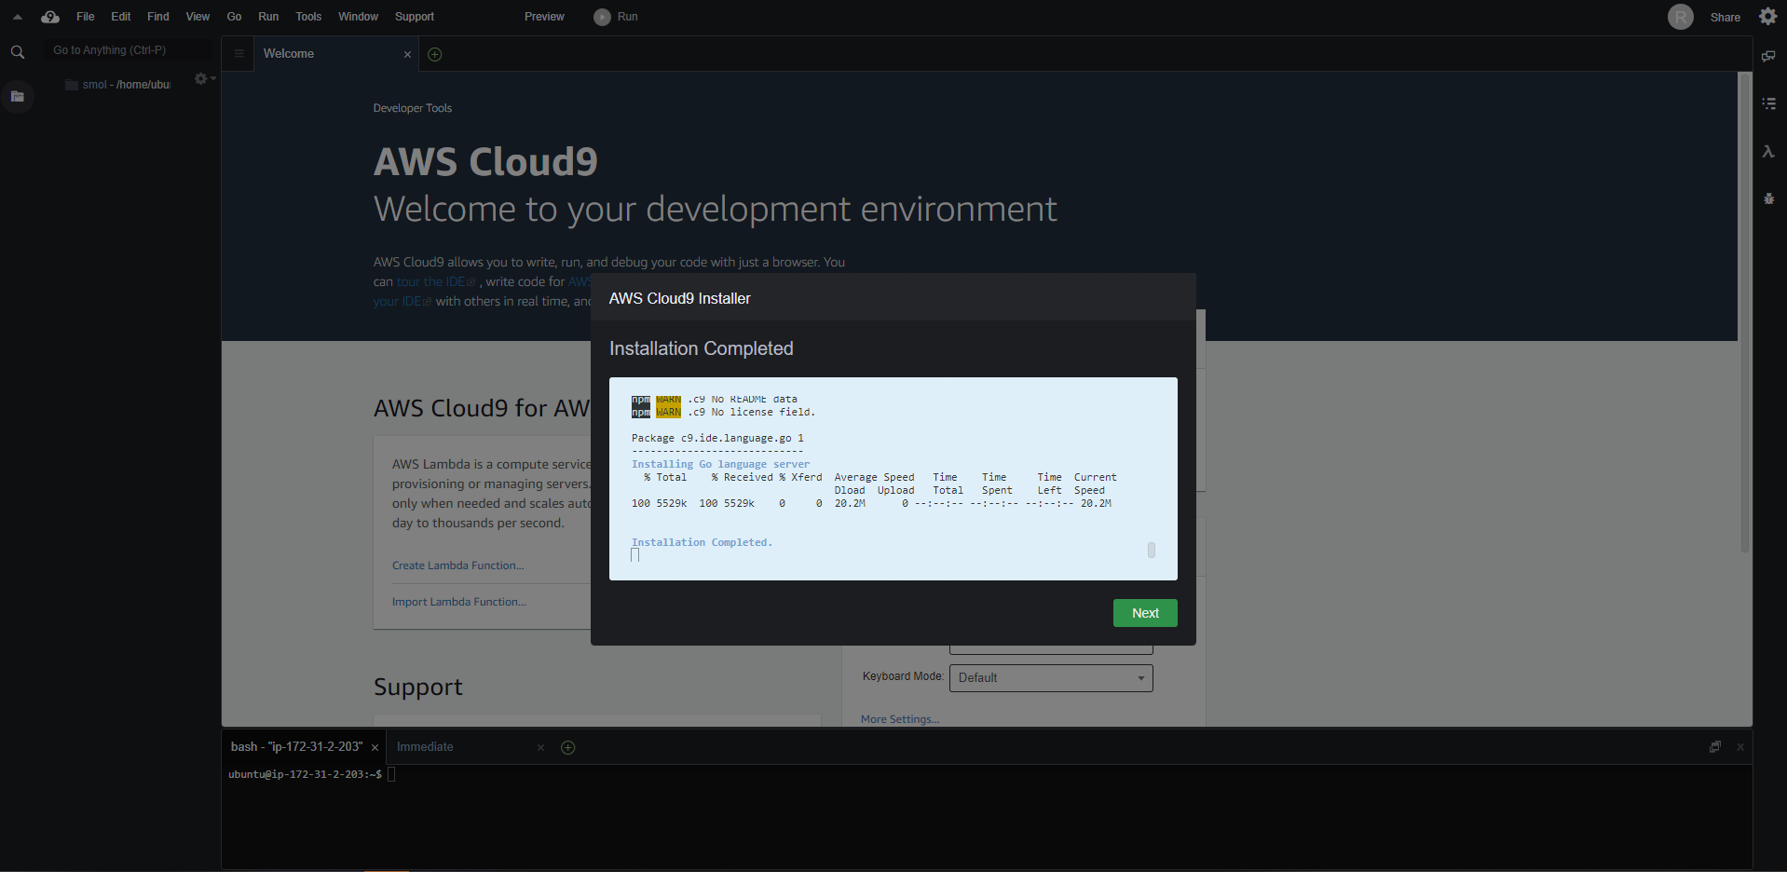Click the Run play icon
The image size is (1787, 872).
point(603,17)
